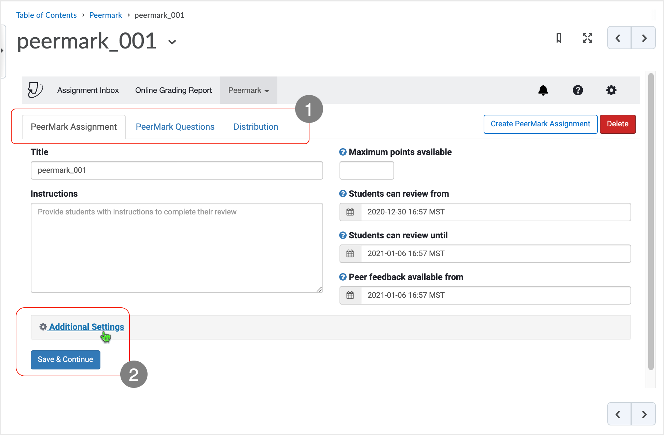Image resolution: width=664 pixels, height=435 pixels.
Task: Click the Create PeerMark Assignment button
Action: pos(540,124)
